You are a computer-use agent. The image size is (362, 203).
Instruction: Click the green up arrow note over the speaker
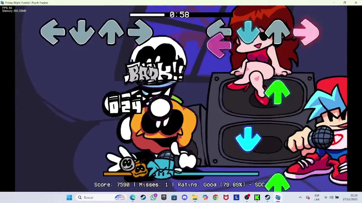click(x=277, y=92)
